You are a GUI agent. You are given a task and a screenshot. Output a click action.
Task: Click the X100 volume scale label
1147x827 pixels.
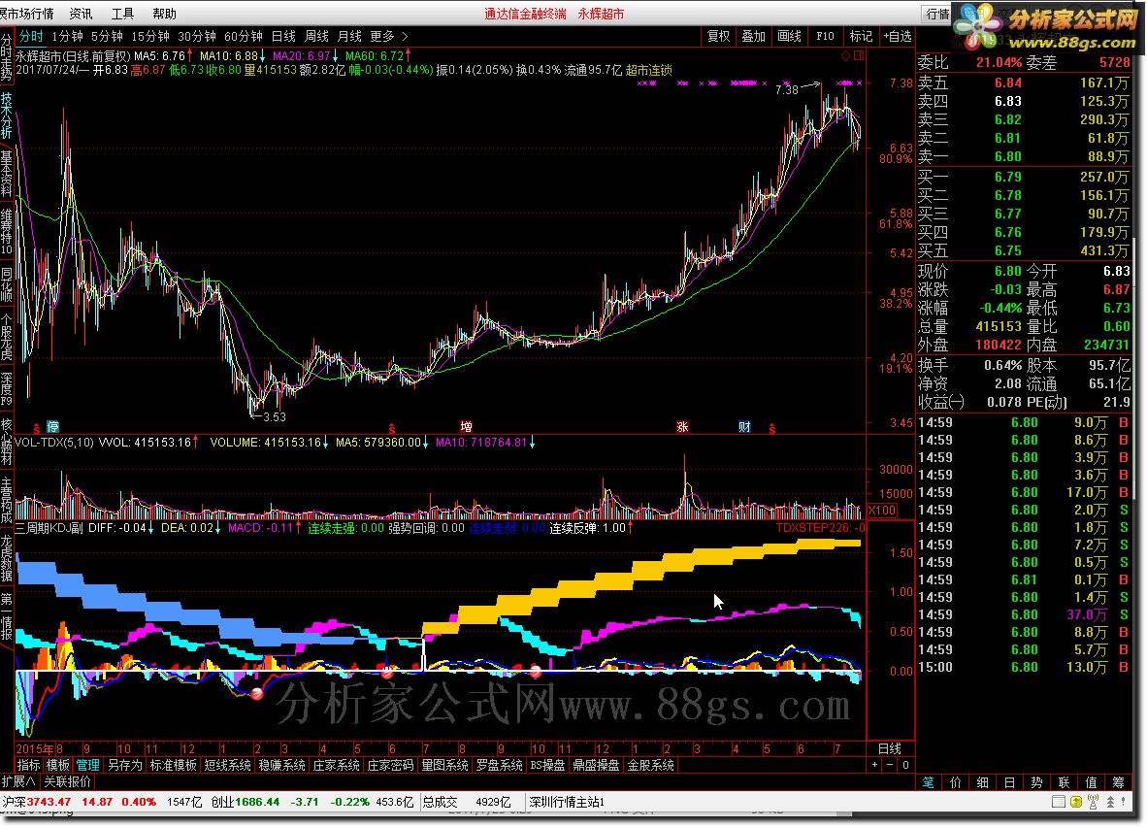click(x=882, y=511)
